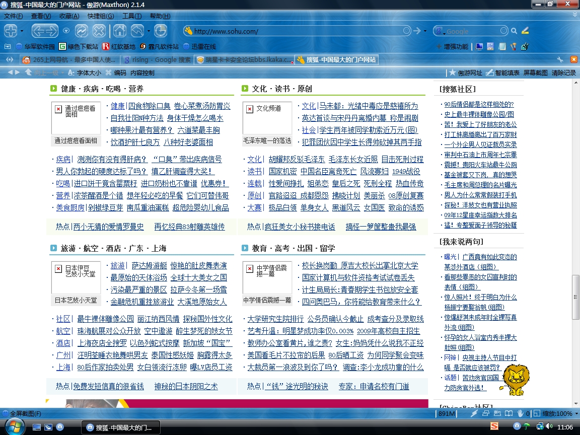The height and width of the screenshot is (435, 580).
Task: Click the vertical page scrollbar thumb
Action: coord(575,297)
